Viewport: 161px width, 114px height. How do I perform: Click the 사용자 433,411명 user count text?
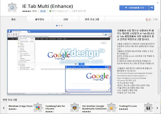(79, 11)
